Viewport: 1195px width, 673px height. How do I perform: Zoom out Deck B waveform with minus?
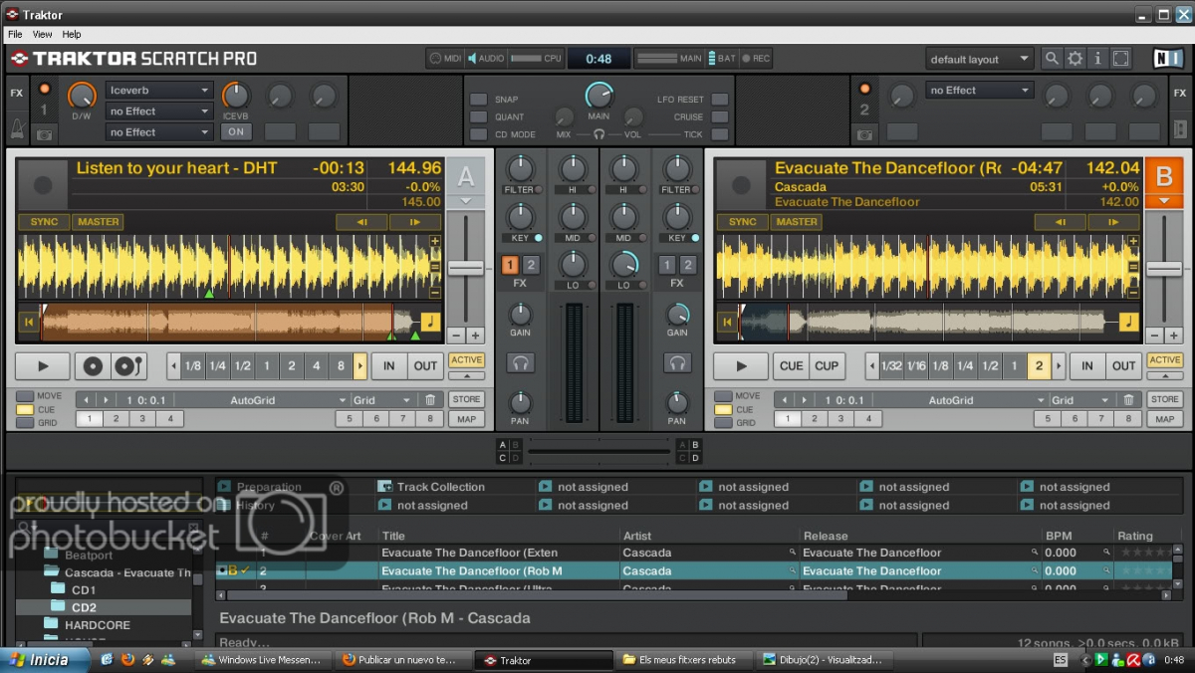pos(1132,293)
